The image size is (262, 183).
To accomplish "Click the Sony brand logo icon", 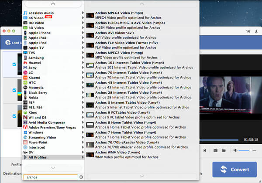I will [x=25, y=68].
